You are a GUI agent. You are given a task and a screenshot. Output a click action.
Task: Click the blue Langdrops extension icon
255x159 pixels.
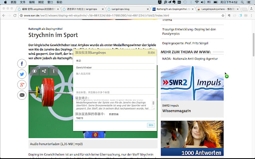(240, 16)
